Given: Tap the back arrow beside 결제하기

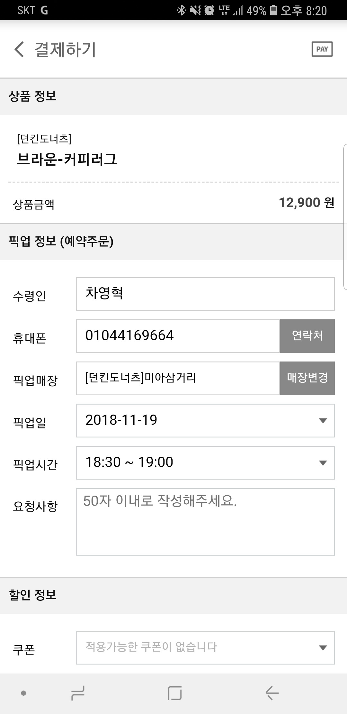Looking at the screenshot, I should [19, 50].
